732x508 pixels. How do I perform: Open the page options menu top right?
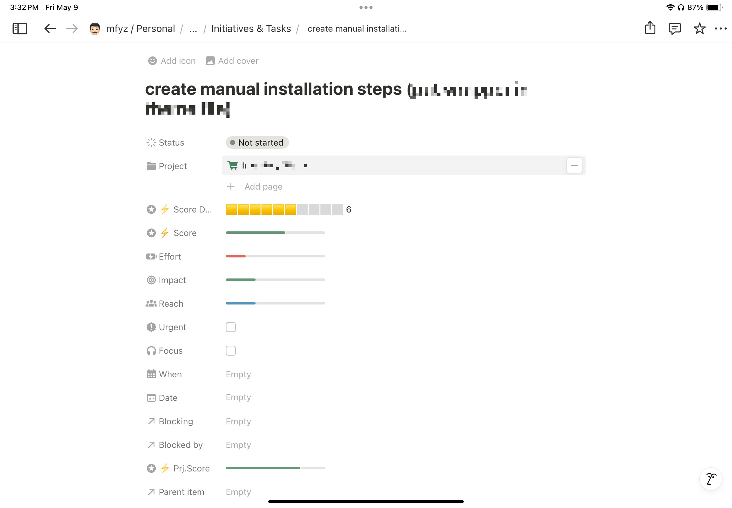pos(721,28)
